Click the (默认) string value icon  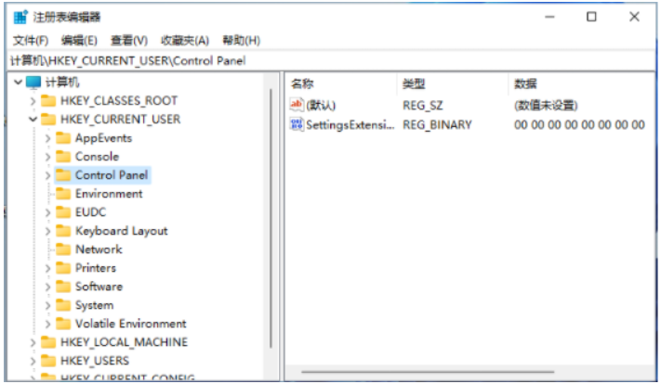(x=297, y=105)
